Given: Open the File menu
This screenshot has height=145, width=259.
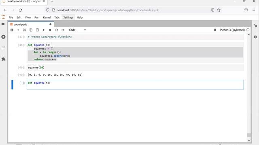Looking at the screenshot, I should [11, 17].
